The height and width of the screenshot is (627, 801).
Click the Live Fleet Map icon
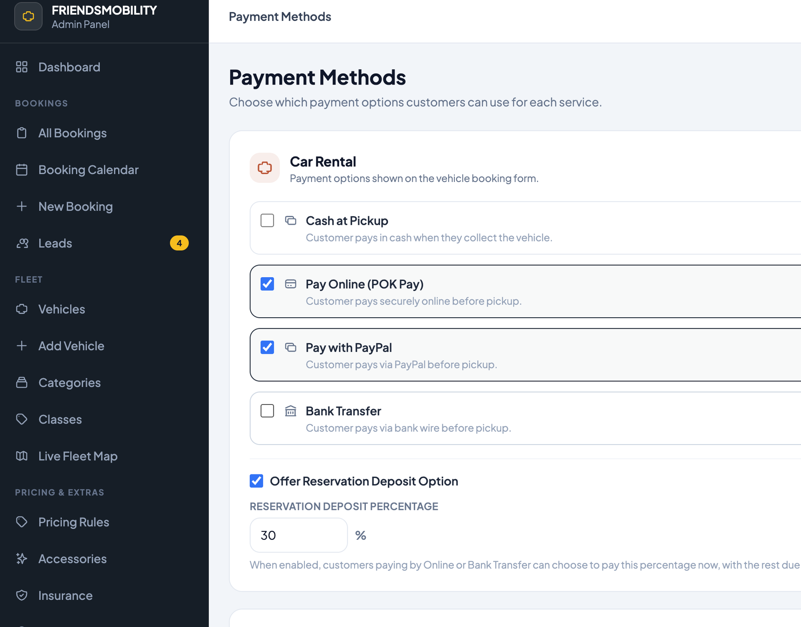pyautogui.click(x=22, y=456)
